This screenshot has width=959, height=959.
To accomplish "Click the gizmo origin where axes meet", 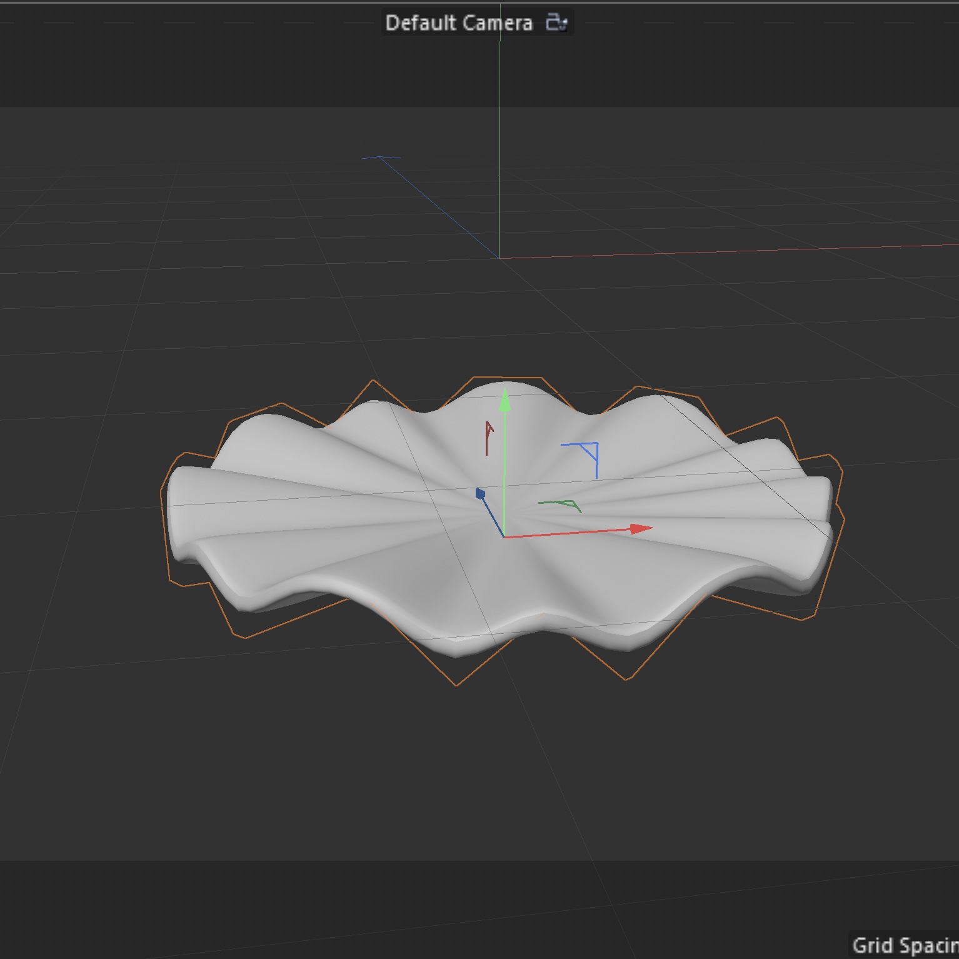I will coord(505,537).
